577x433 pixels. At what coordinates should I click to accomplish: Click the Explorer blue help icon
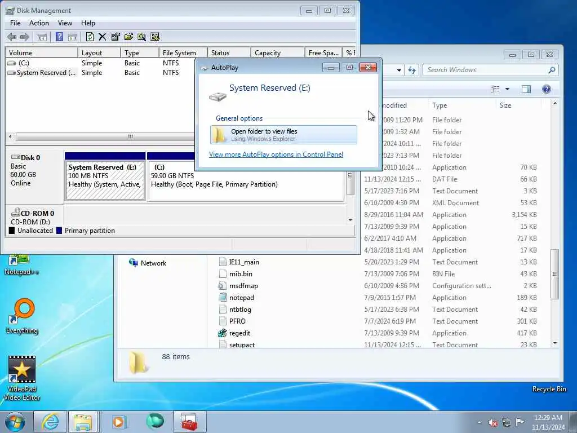(547, 89)
